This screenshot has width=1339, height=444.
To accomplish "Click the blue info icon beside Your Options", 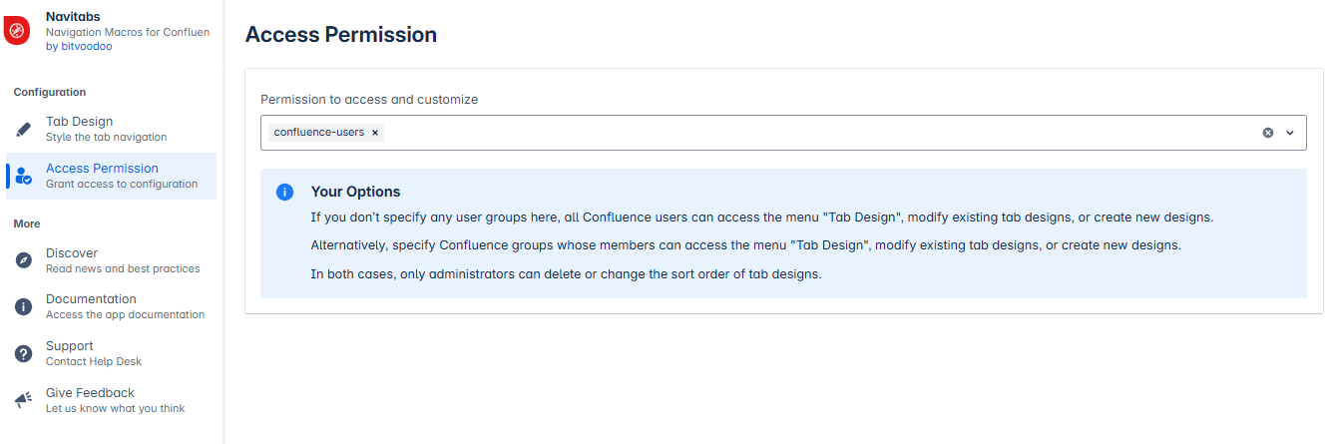I will [x=284, y=193].
